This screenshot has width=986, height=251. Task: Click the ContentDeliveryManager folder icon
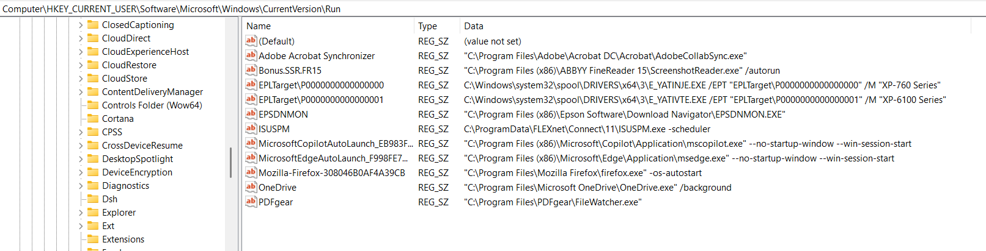tap(93, 91)
